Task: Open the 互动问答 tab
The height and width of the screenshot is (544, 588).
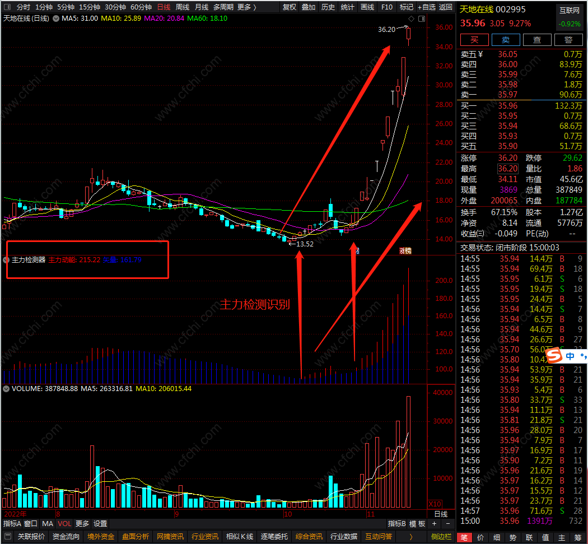Action: [x=379, y=537]
